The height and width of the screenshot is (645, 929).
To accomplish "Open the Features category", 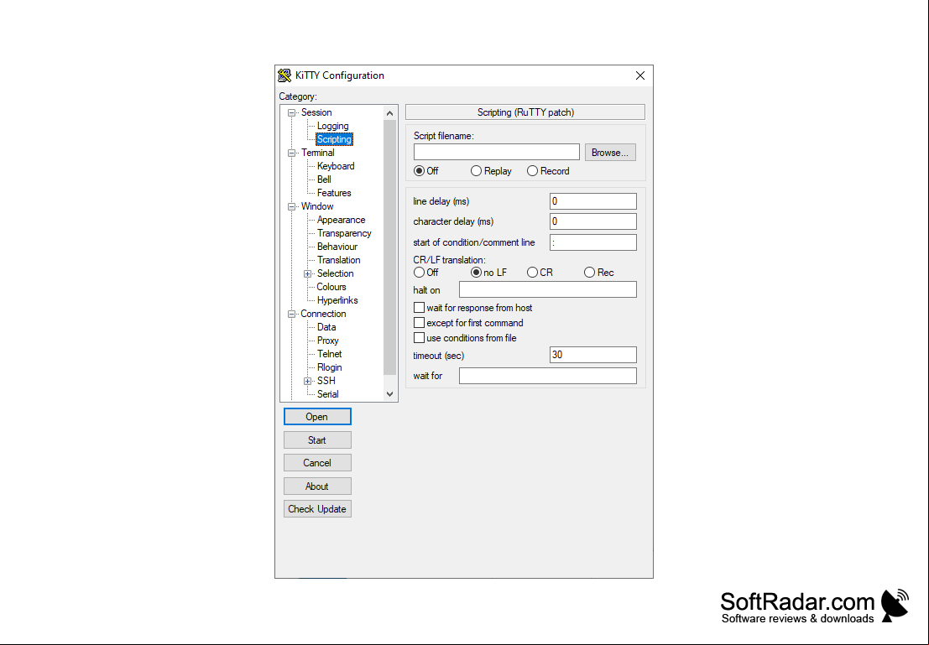I will click(x=333, y=193).
